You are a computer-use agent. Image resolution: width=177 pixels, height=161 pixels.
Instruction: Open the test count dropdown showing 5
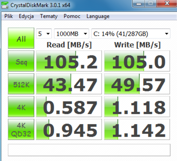[44, 34]
